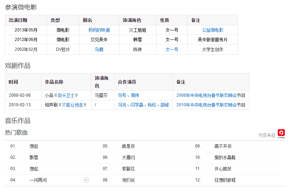Open the 公益微电影 link
Viewport: 288px width, 192px height.
tap(213, 30)
